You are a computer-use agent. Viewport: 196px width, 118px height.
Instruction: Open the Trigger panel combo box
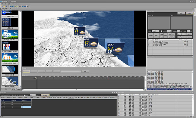pos(71,71)
